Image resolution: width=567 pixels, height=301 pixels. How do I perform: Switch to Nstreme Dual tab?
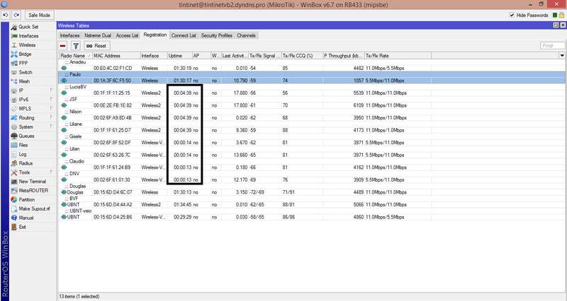point(98,35)
